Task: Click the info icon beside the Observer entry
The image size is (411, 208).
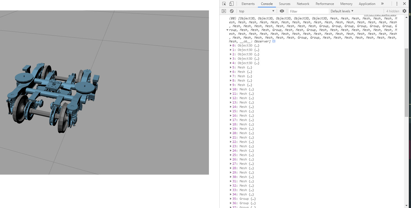Action: point(274,41)
